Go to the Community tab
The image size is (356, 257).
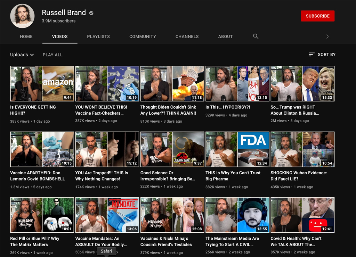[143, 36]
